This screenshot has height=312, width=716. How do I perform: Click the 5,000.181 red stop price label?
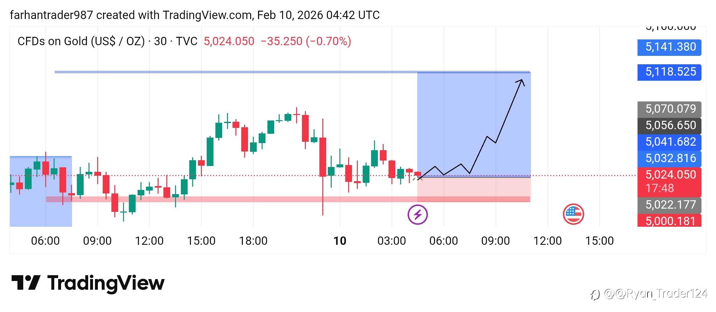669,221
